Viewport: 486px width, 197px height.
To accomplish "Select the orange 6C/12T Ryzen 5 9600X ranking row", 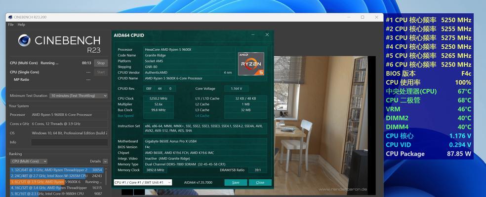I will click(56, 182).
